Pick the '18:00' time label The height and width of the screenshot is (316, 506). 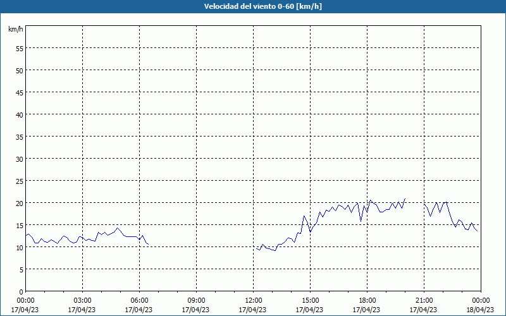[x=367, y=301]
